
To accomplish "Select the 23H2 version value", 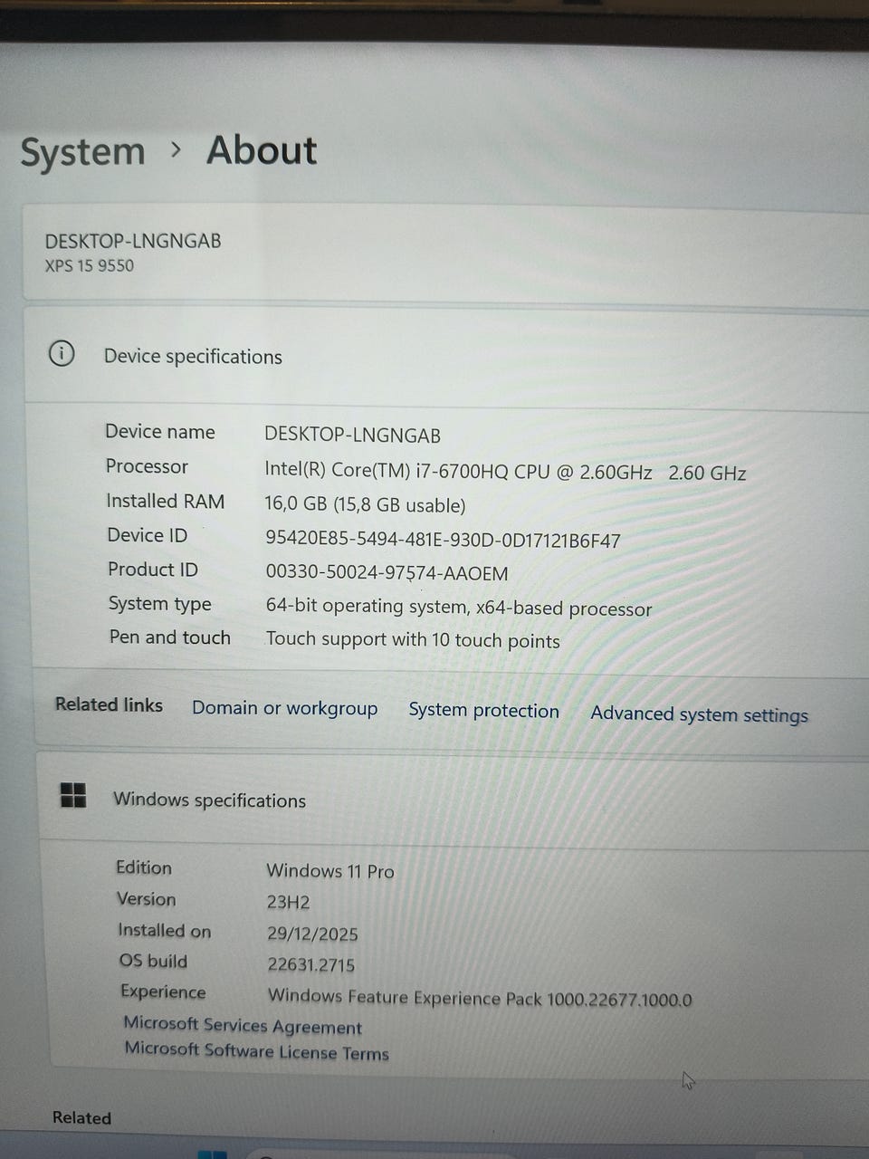I will [x=288, y=902].
